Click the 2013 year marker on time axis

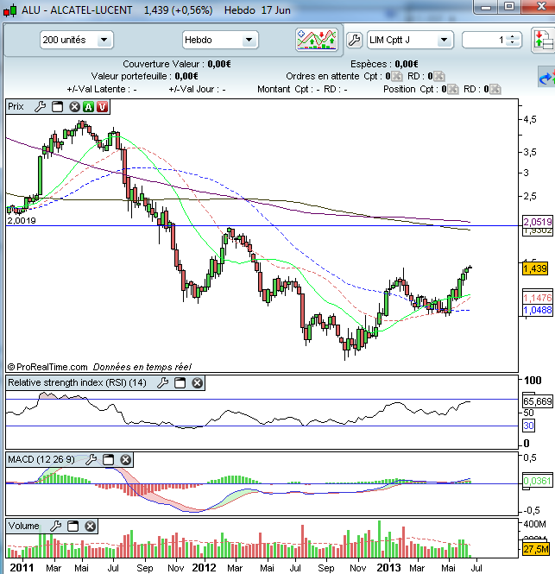(388, 567)
